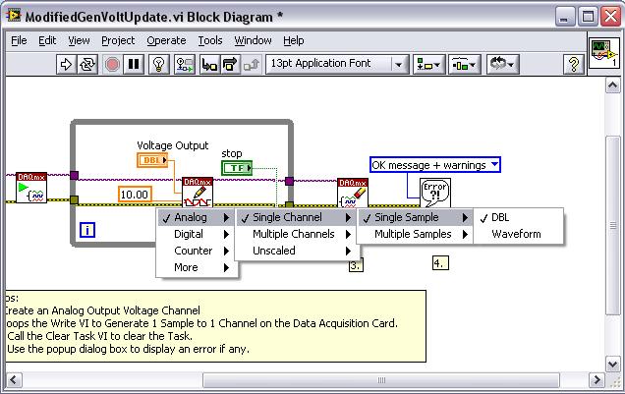Click the horizontal scrollbar right arrow

tap(597, 379)
